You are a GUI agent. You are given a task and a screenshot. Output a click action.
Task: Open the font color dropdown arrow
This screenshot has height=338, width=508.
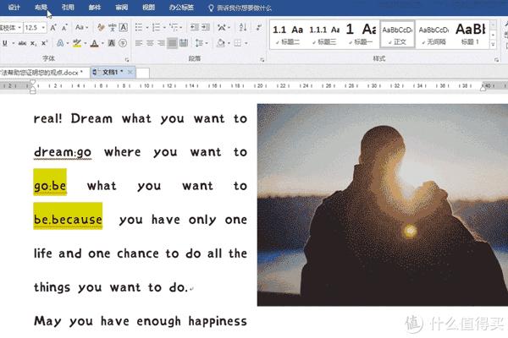pyautogui.click(x=102, y=43)
